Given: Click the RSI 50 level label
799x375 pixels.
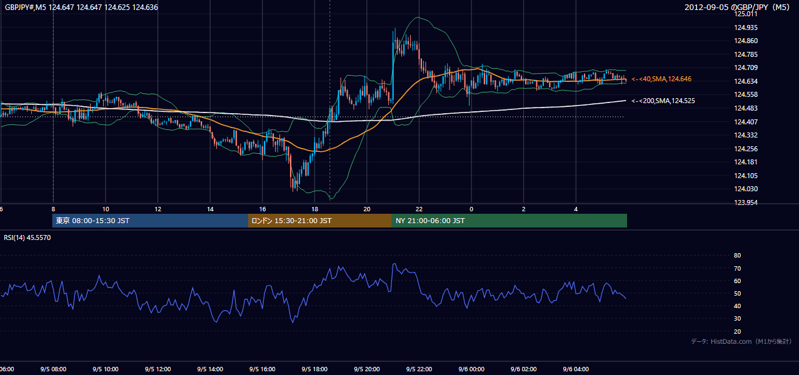Looking at the screenshot, I should click(737, 293).
